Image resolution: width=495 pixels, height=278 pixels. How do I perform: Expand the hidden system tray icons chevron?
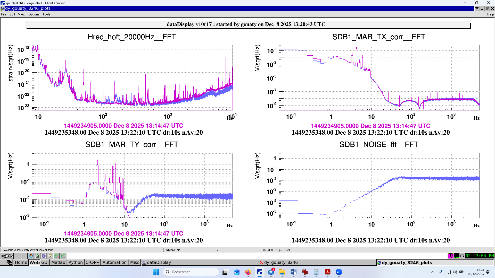pyautogui.click(x=433, y=272)
